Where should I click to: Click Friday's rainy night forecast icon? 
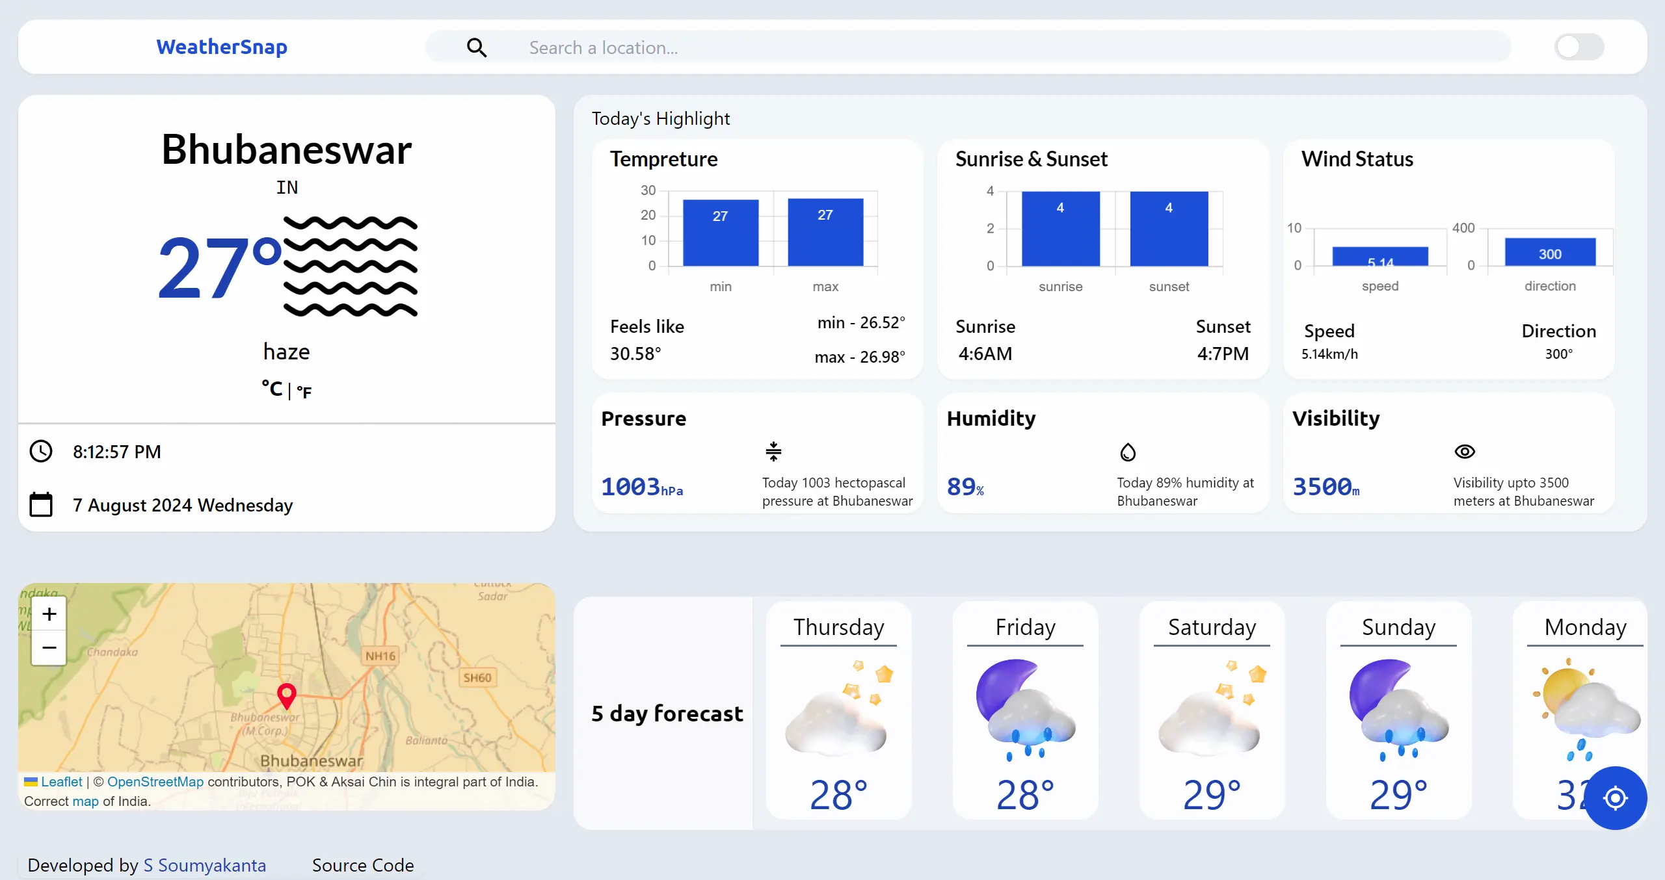click(x=1026, y=710)
